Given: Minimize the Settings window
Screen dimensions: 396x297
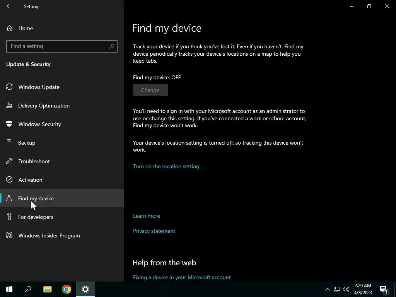Looking at the screenshot, I should (x=351, y=6).
